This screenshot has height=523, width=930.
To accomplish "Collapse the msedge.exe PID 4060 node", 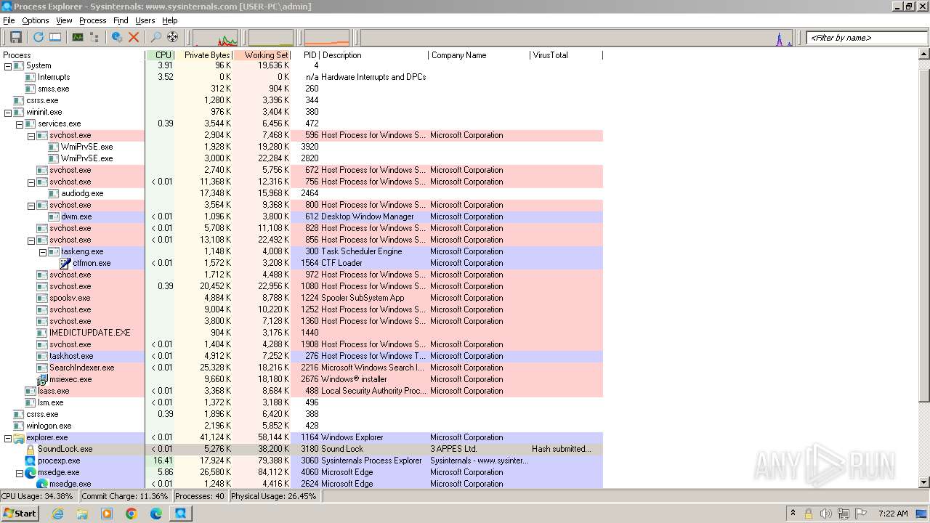I will click(x=20, y=472).
